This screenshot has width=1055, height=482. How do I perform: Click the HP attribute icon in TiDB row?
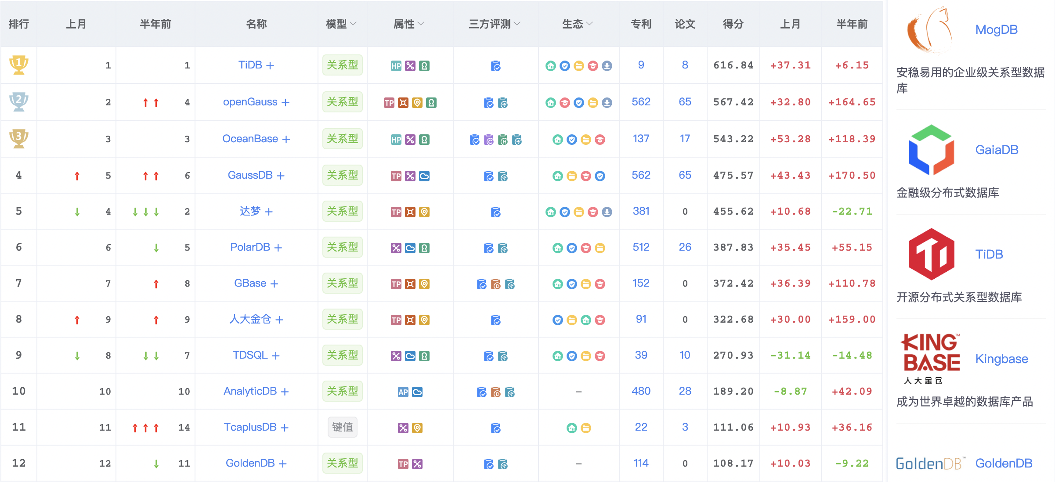pyautogui.click(x=396, y=66)
